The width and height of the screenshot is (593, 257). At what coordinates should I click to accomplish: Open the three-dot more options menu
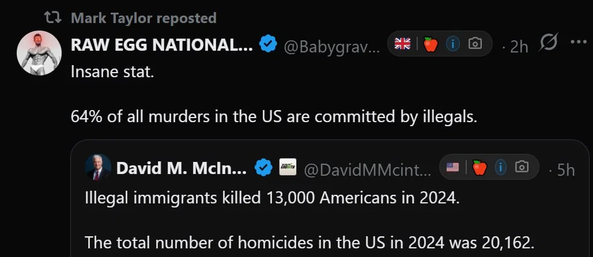tap(577, 43)
